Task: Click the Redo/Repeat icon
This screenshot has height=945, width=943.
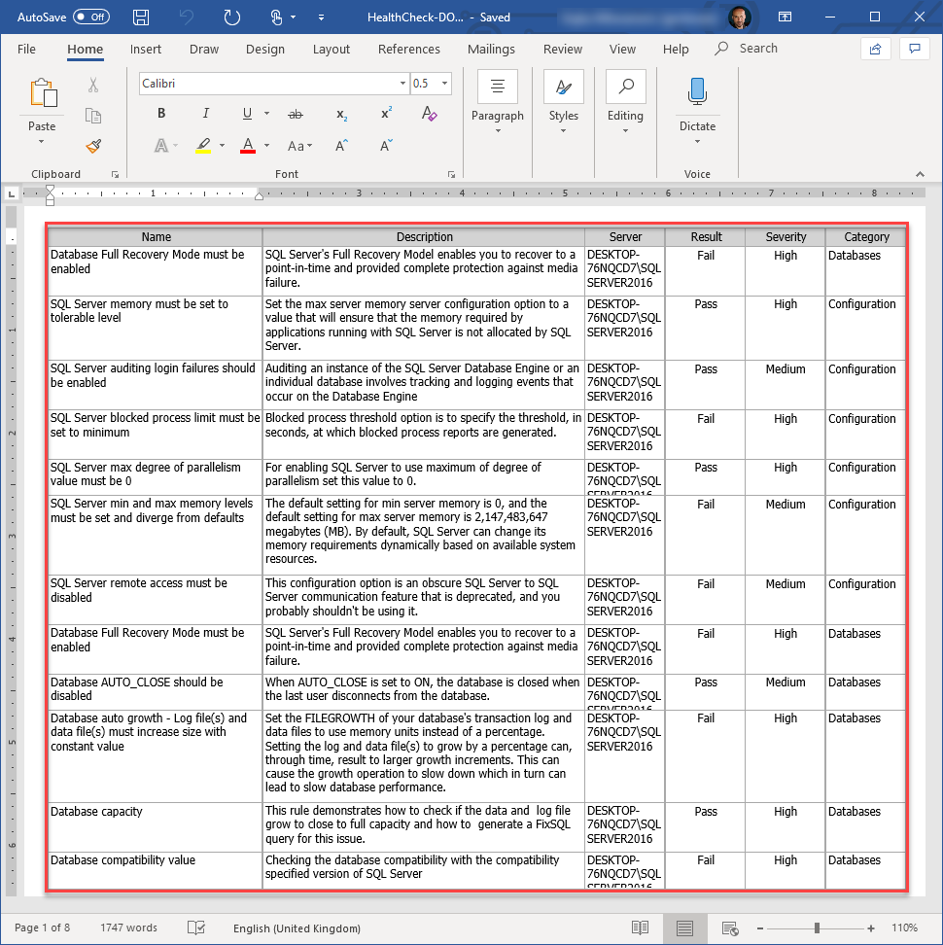Action: click(232, 17)
